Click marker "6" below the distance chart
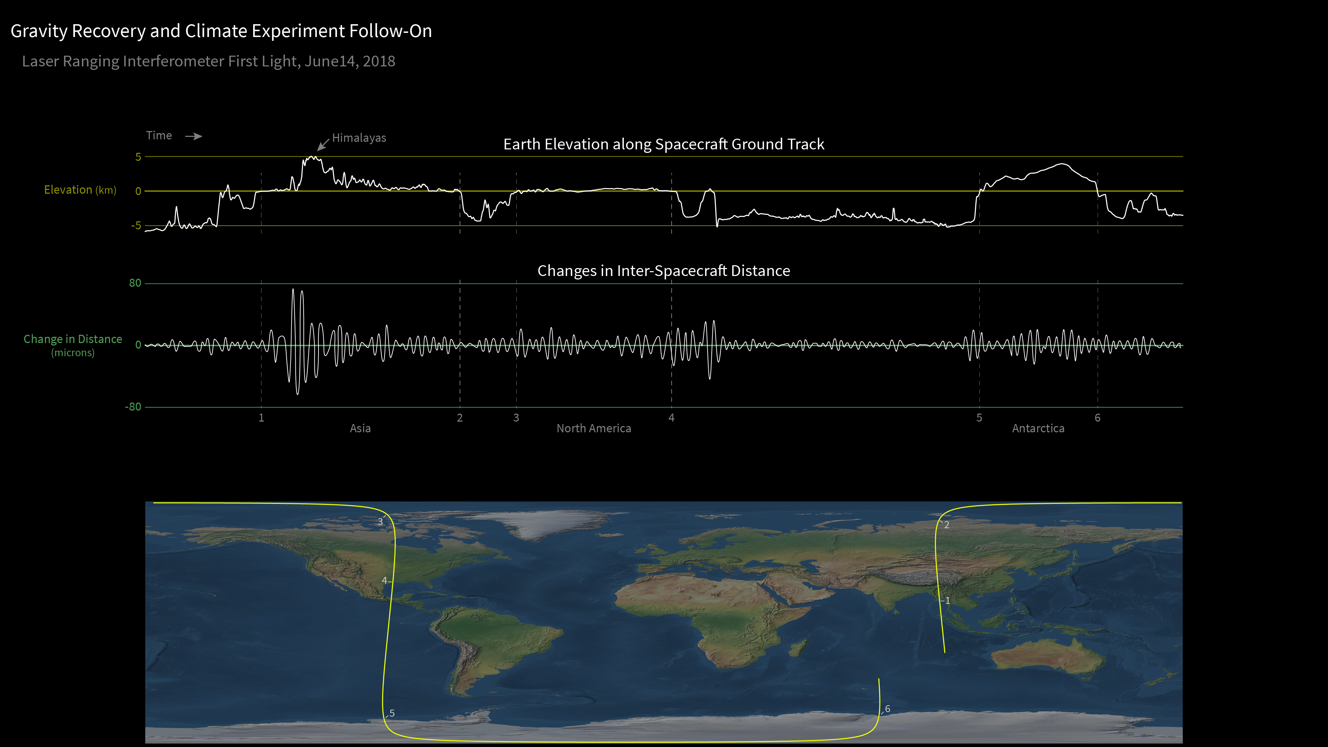The height and width of the screenshot is (747, 1328). [x=1098, y=417]
